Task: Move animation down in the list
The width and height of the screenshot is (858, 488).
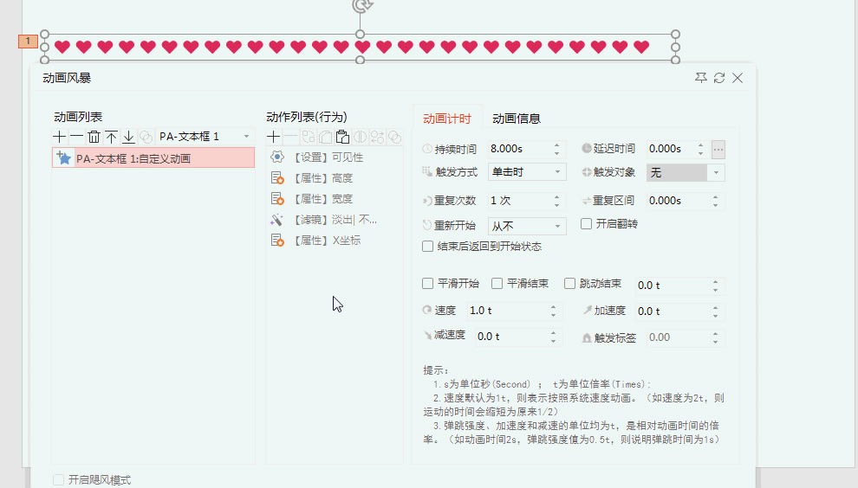Action: tap(128, 137)
